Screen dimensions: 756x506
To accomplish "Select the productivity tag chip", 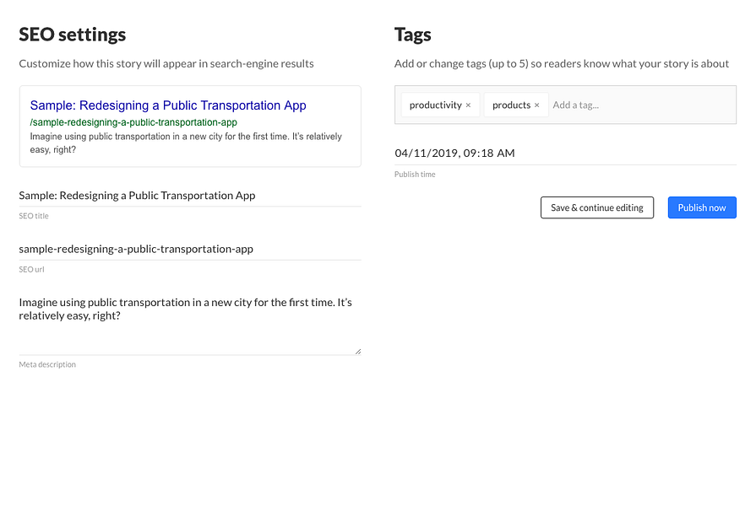I will (440, 105).
